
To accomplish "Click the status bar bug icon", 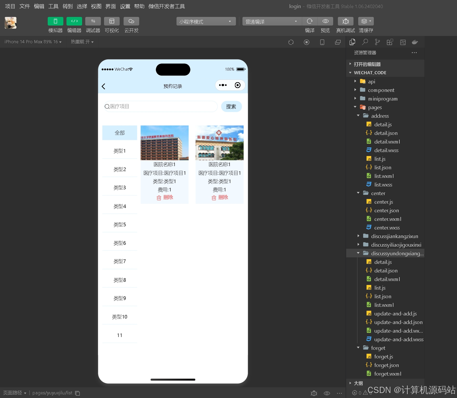I will [x=314, y=393].
